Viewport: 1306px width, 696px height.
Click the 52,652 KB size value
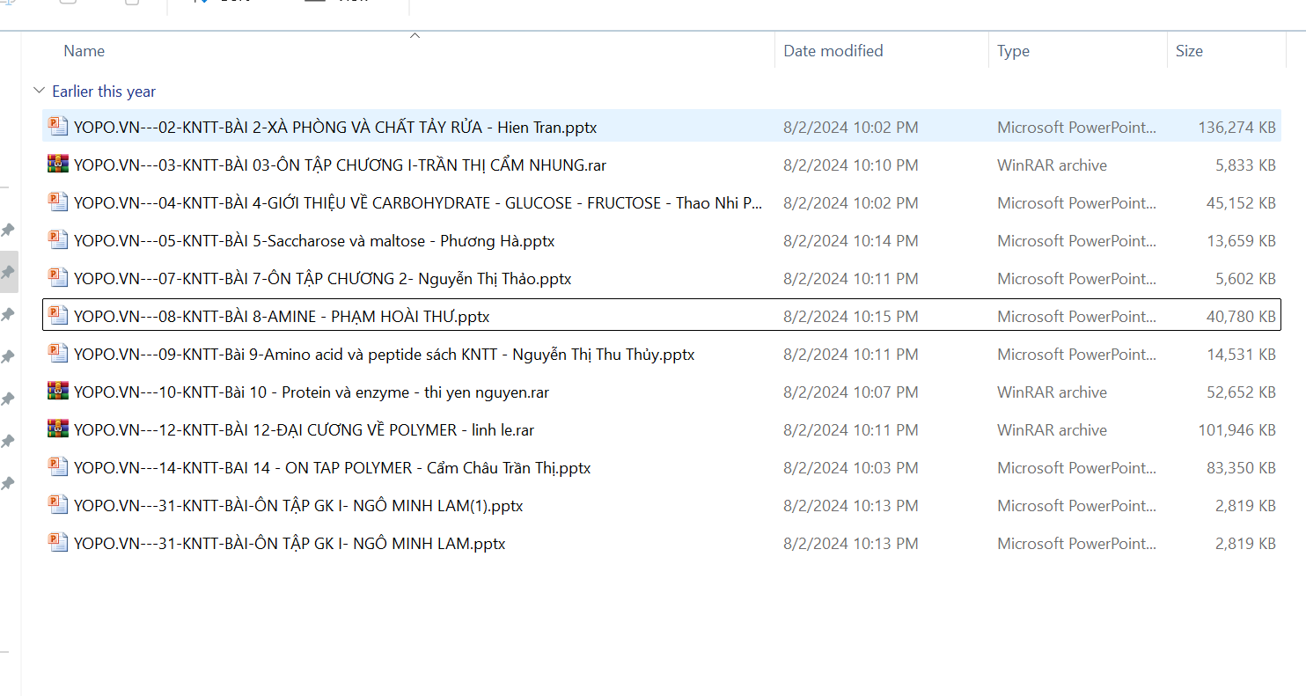click(1241, 392)
